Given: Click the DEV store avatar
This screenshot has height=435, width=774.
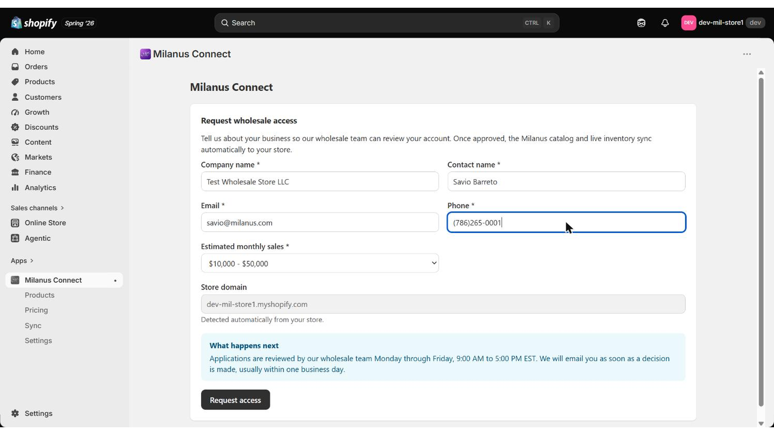Looking at the screenshot, I should [688, 23].
